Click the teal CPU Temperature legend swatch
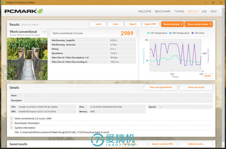 148,33
